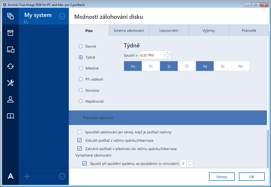Toggle the Po weekday button
The height and width of the screenshot is (187, 271).
(x=133, y=66)
